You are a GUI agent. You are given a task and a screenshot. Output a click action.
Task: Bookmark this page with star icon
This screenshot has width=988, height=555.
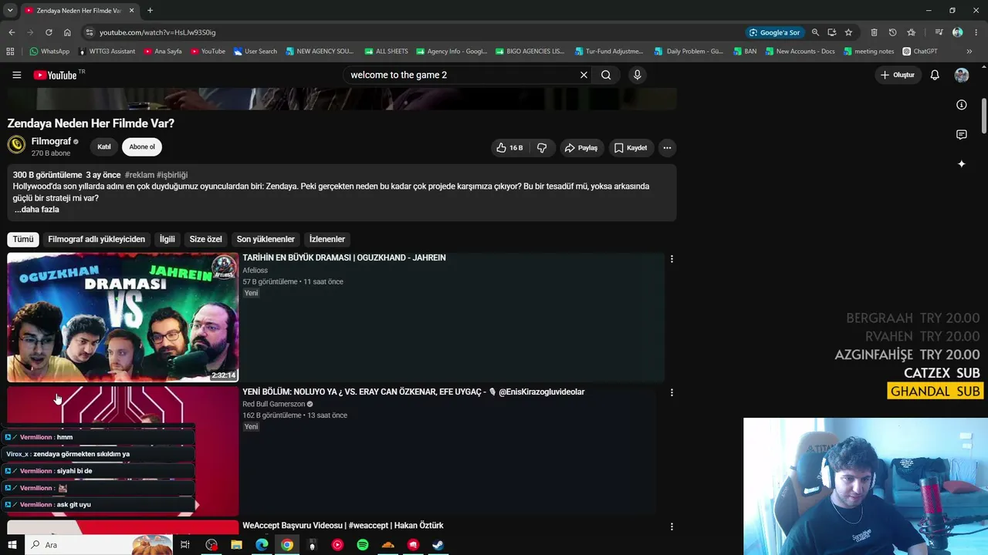click(x=848, y=32)
